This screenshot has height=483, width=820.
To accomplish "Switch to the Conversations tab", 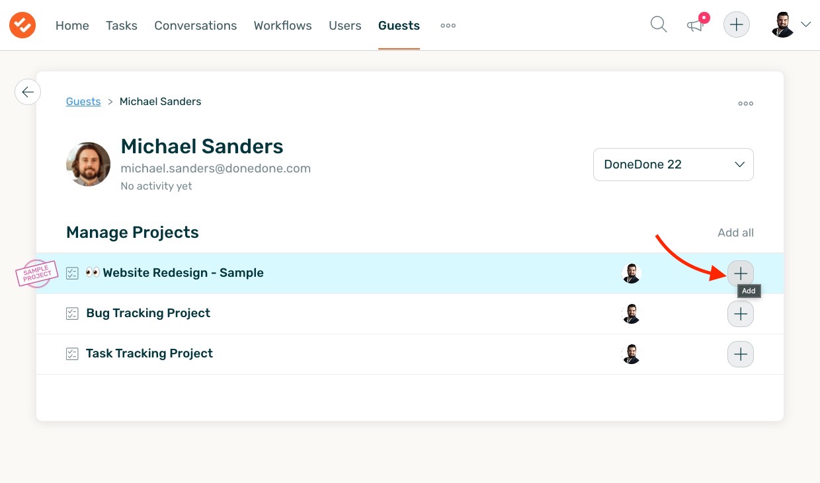I will coord(196,26).
